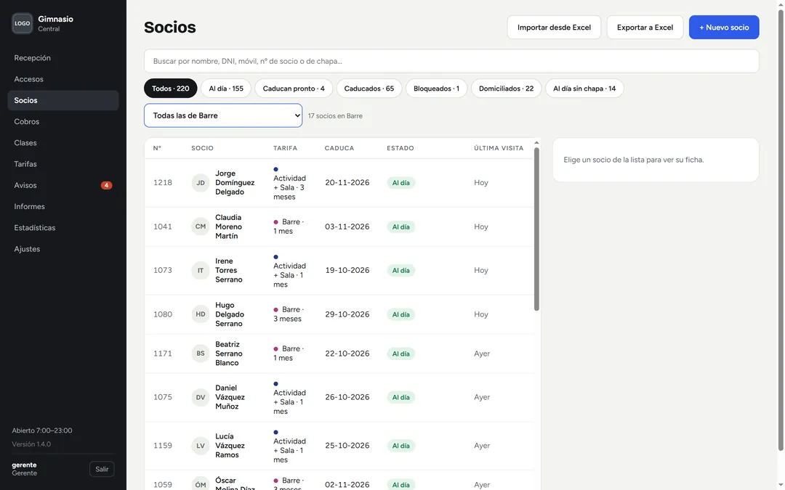Open the Avisos section

tap(63, 186)
